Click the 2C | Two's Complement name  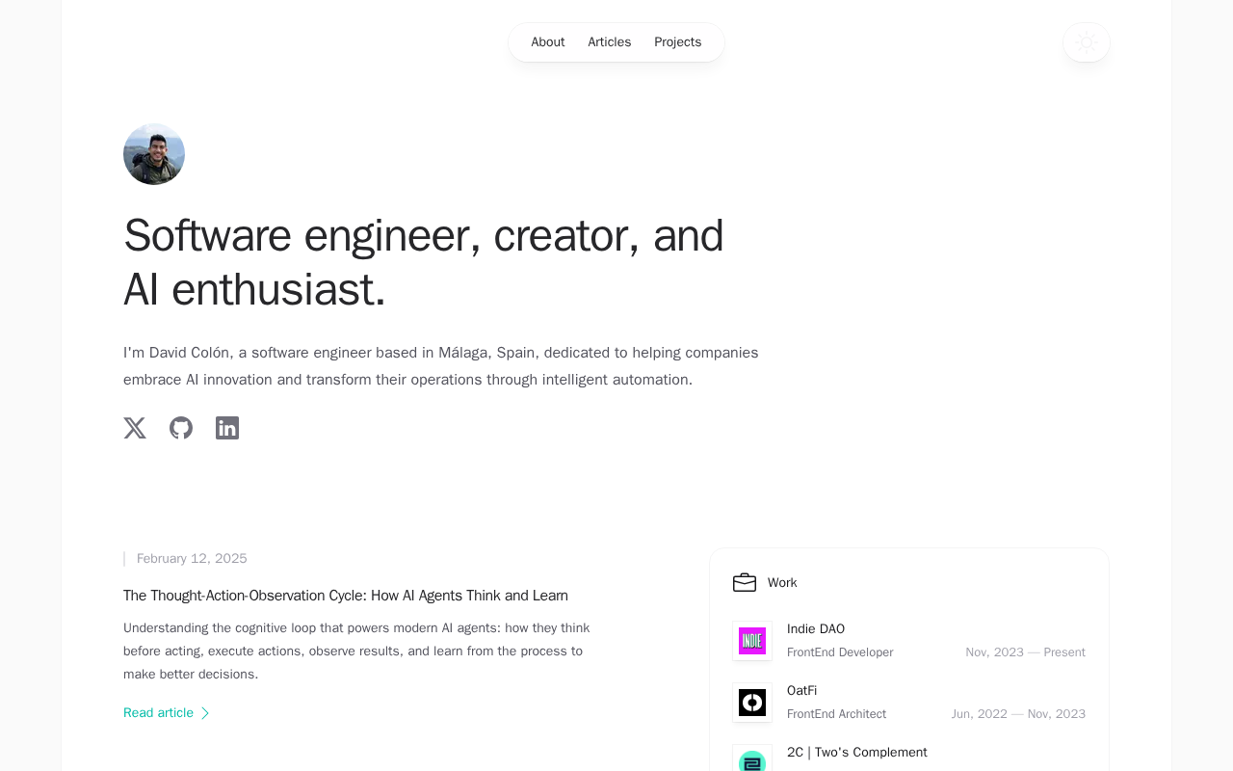[x=857, y=753]
